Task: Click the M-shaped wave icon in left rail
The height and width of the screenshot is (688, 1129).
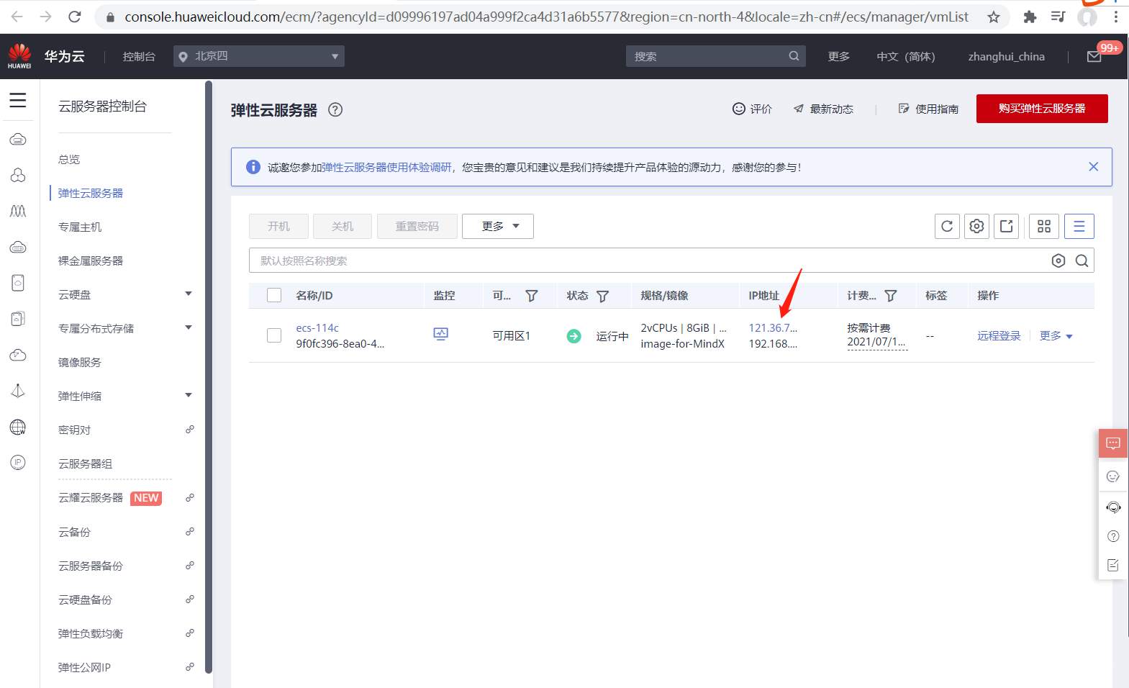Action: pyautogui.click(x=18, y=211)
